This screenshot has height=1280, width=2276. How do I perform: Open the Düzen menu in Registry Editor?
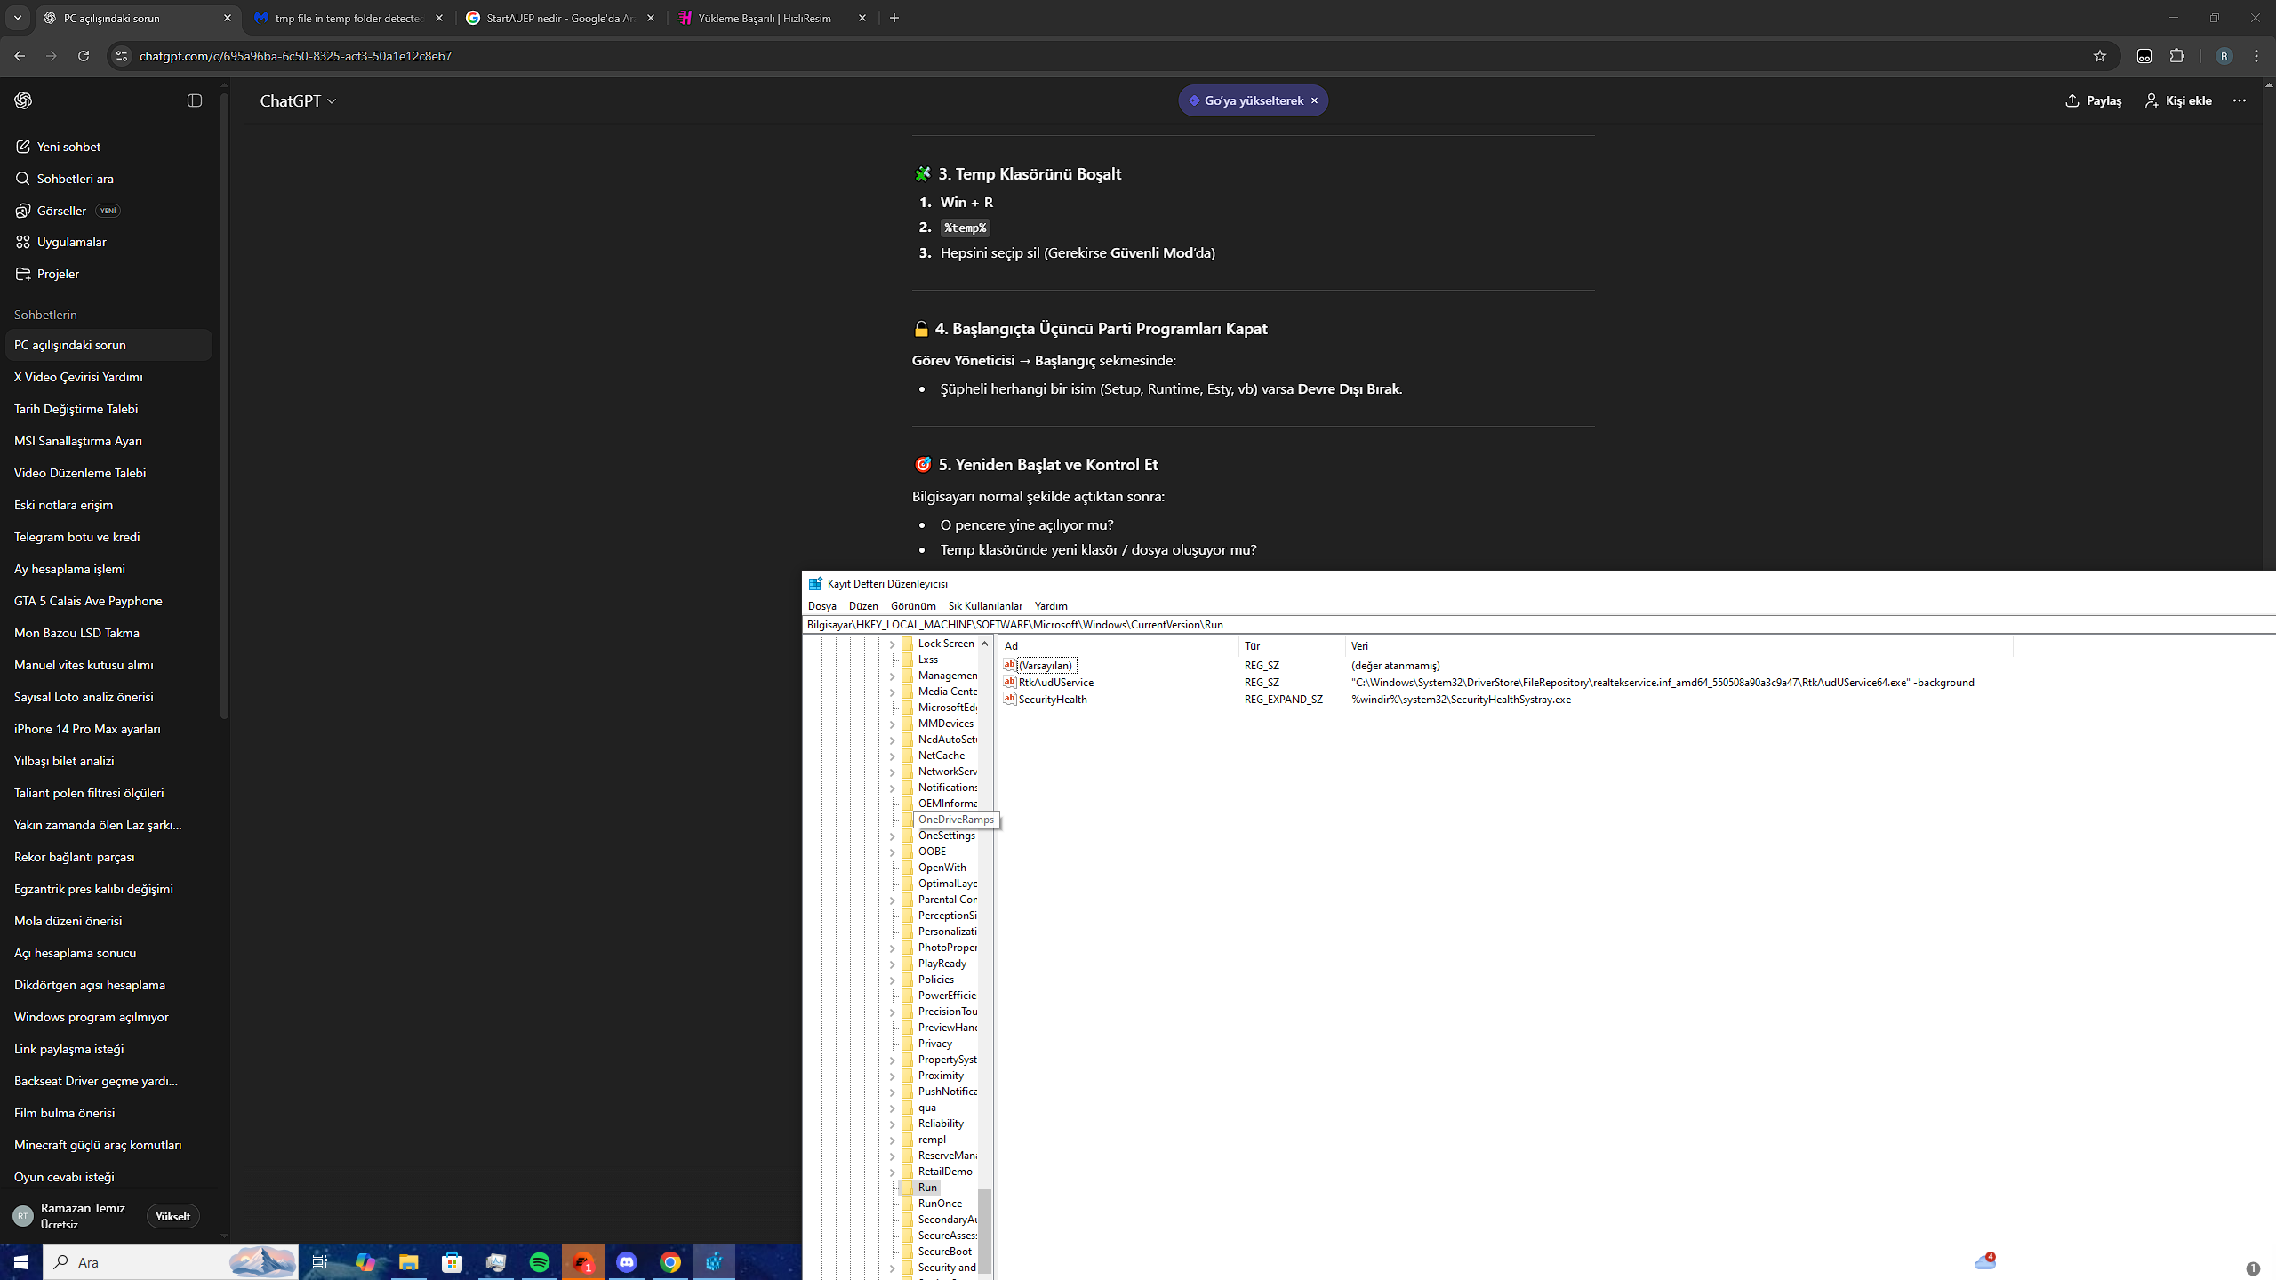tap(863, 606)
